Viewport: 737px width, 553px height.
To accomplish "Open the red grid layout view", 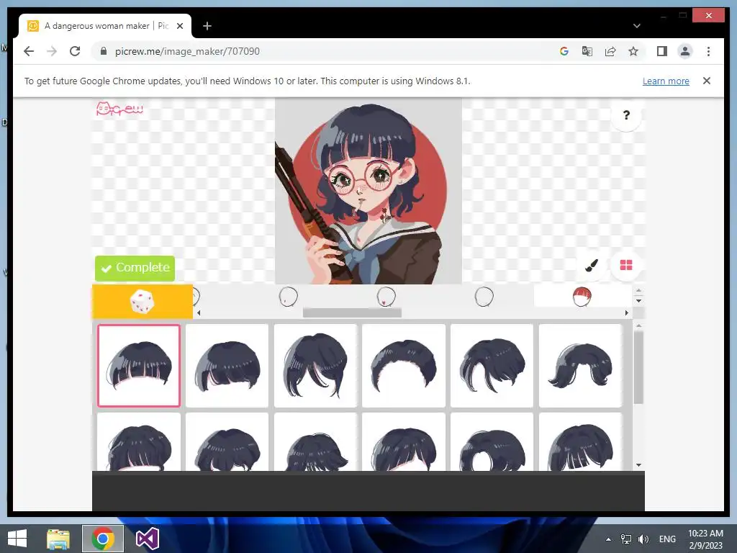I will tap(626, 266).
